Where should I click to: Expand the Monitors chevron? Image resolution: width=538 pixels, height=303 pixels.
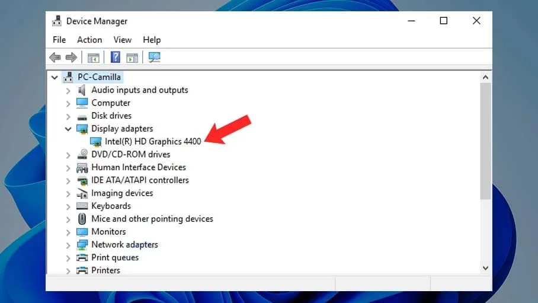point(68,232)
